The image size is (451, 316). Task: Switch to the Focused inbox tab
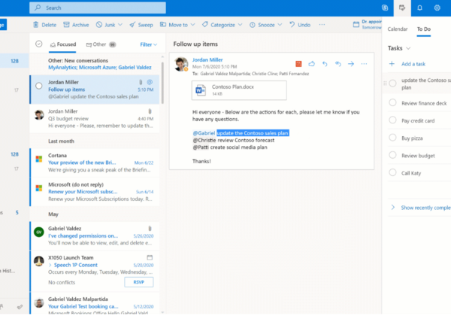(x=62, y=44)
